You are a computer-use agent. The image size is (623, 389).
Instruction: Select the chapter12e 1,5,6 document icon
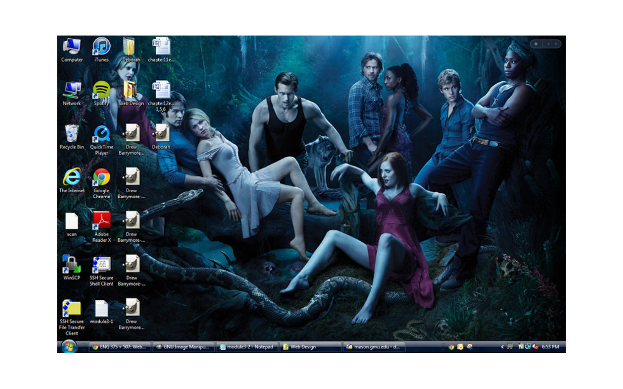click(x=161, y=96)
